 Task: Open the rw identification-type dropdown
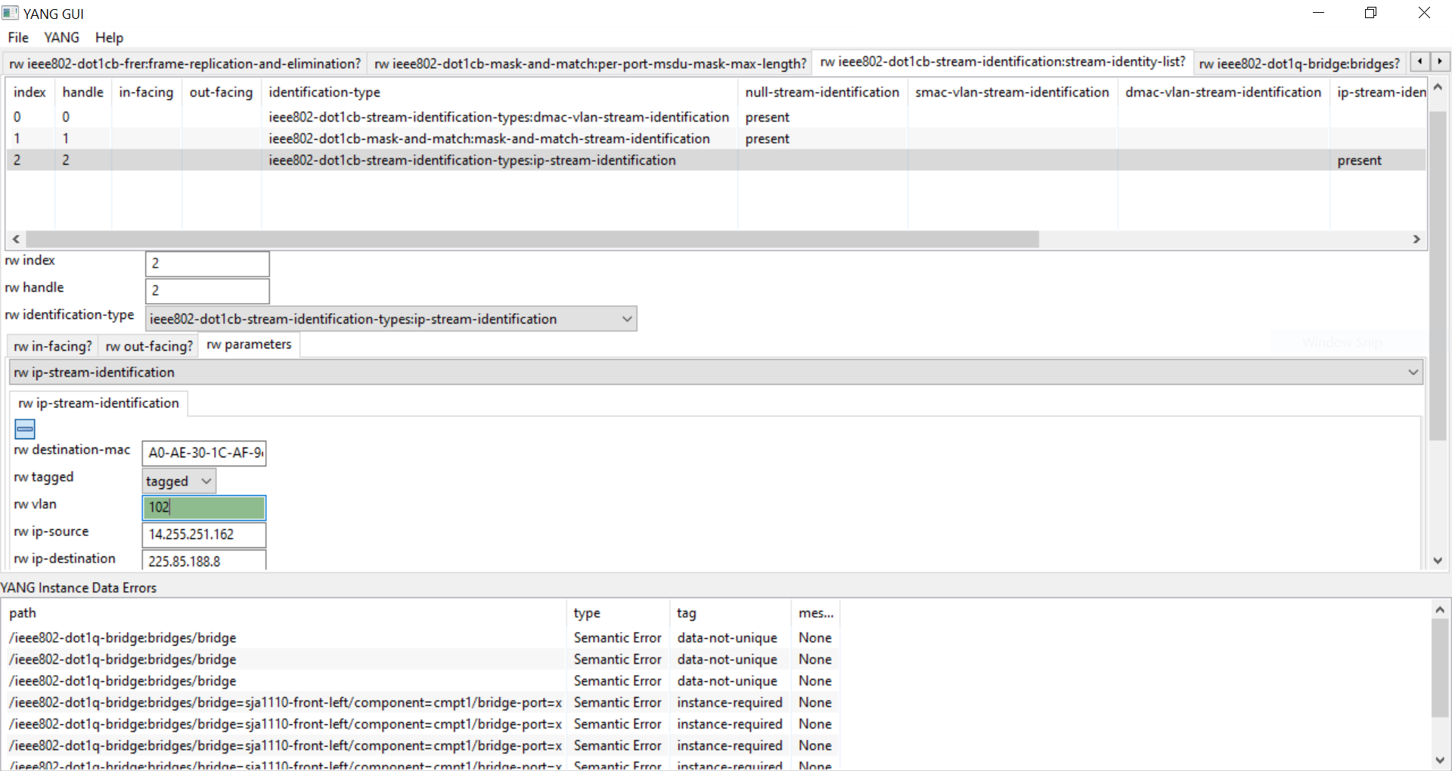tap(627, 318)
